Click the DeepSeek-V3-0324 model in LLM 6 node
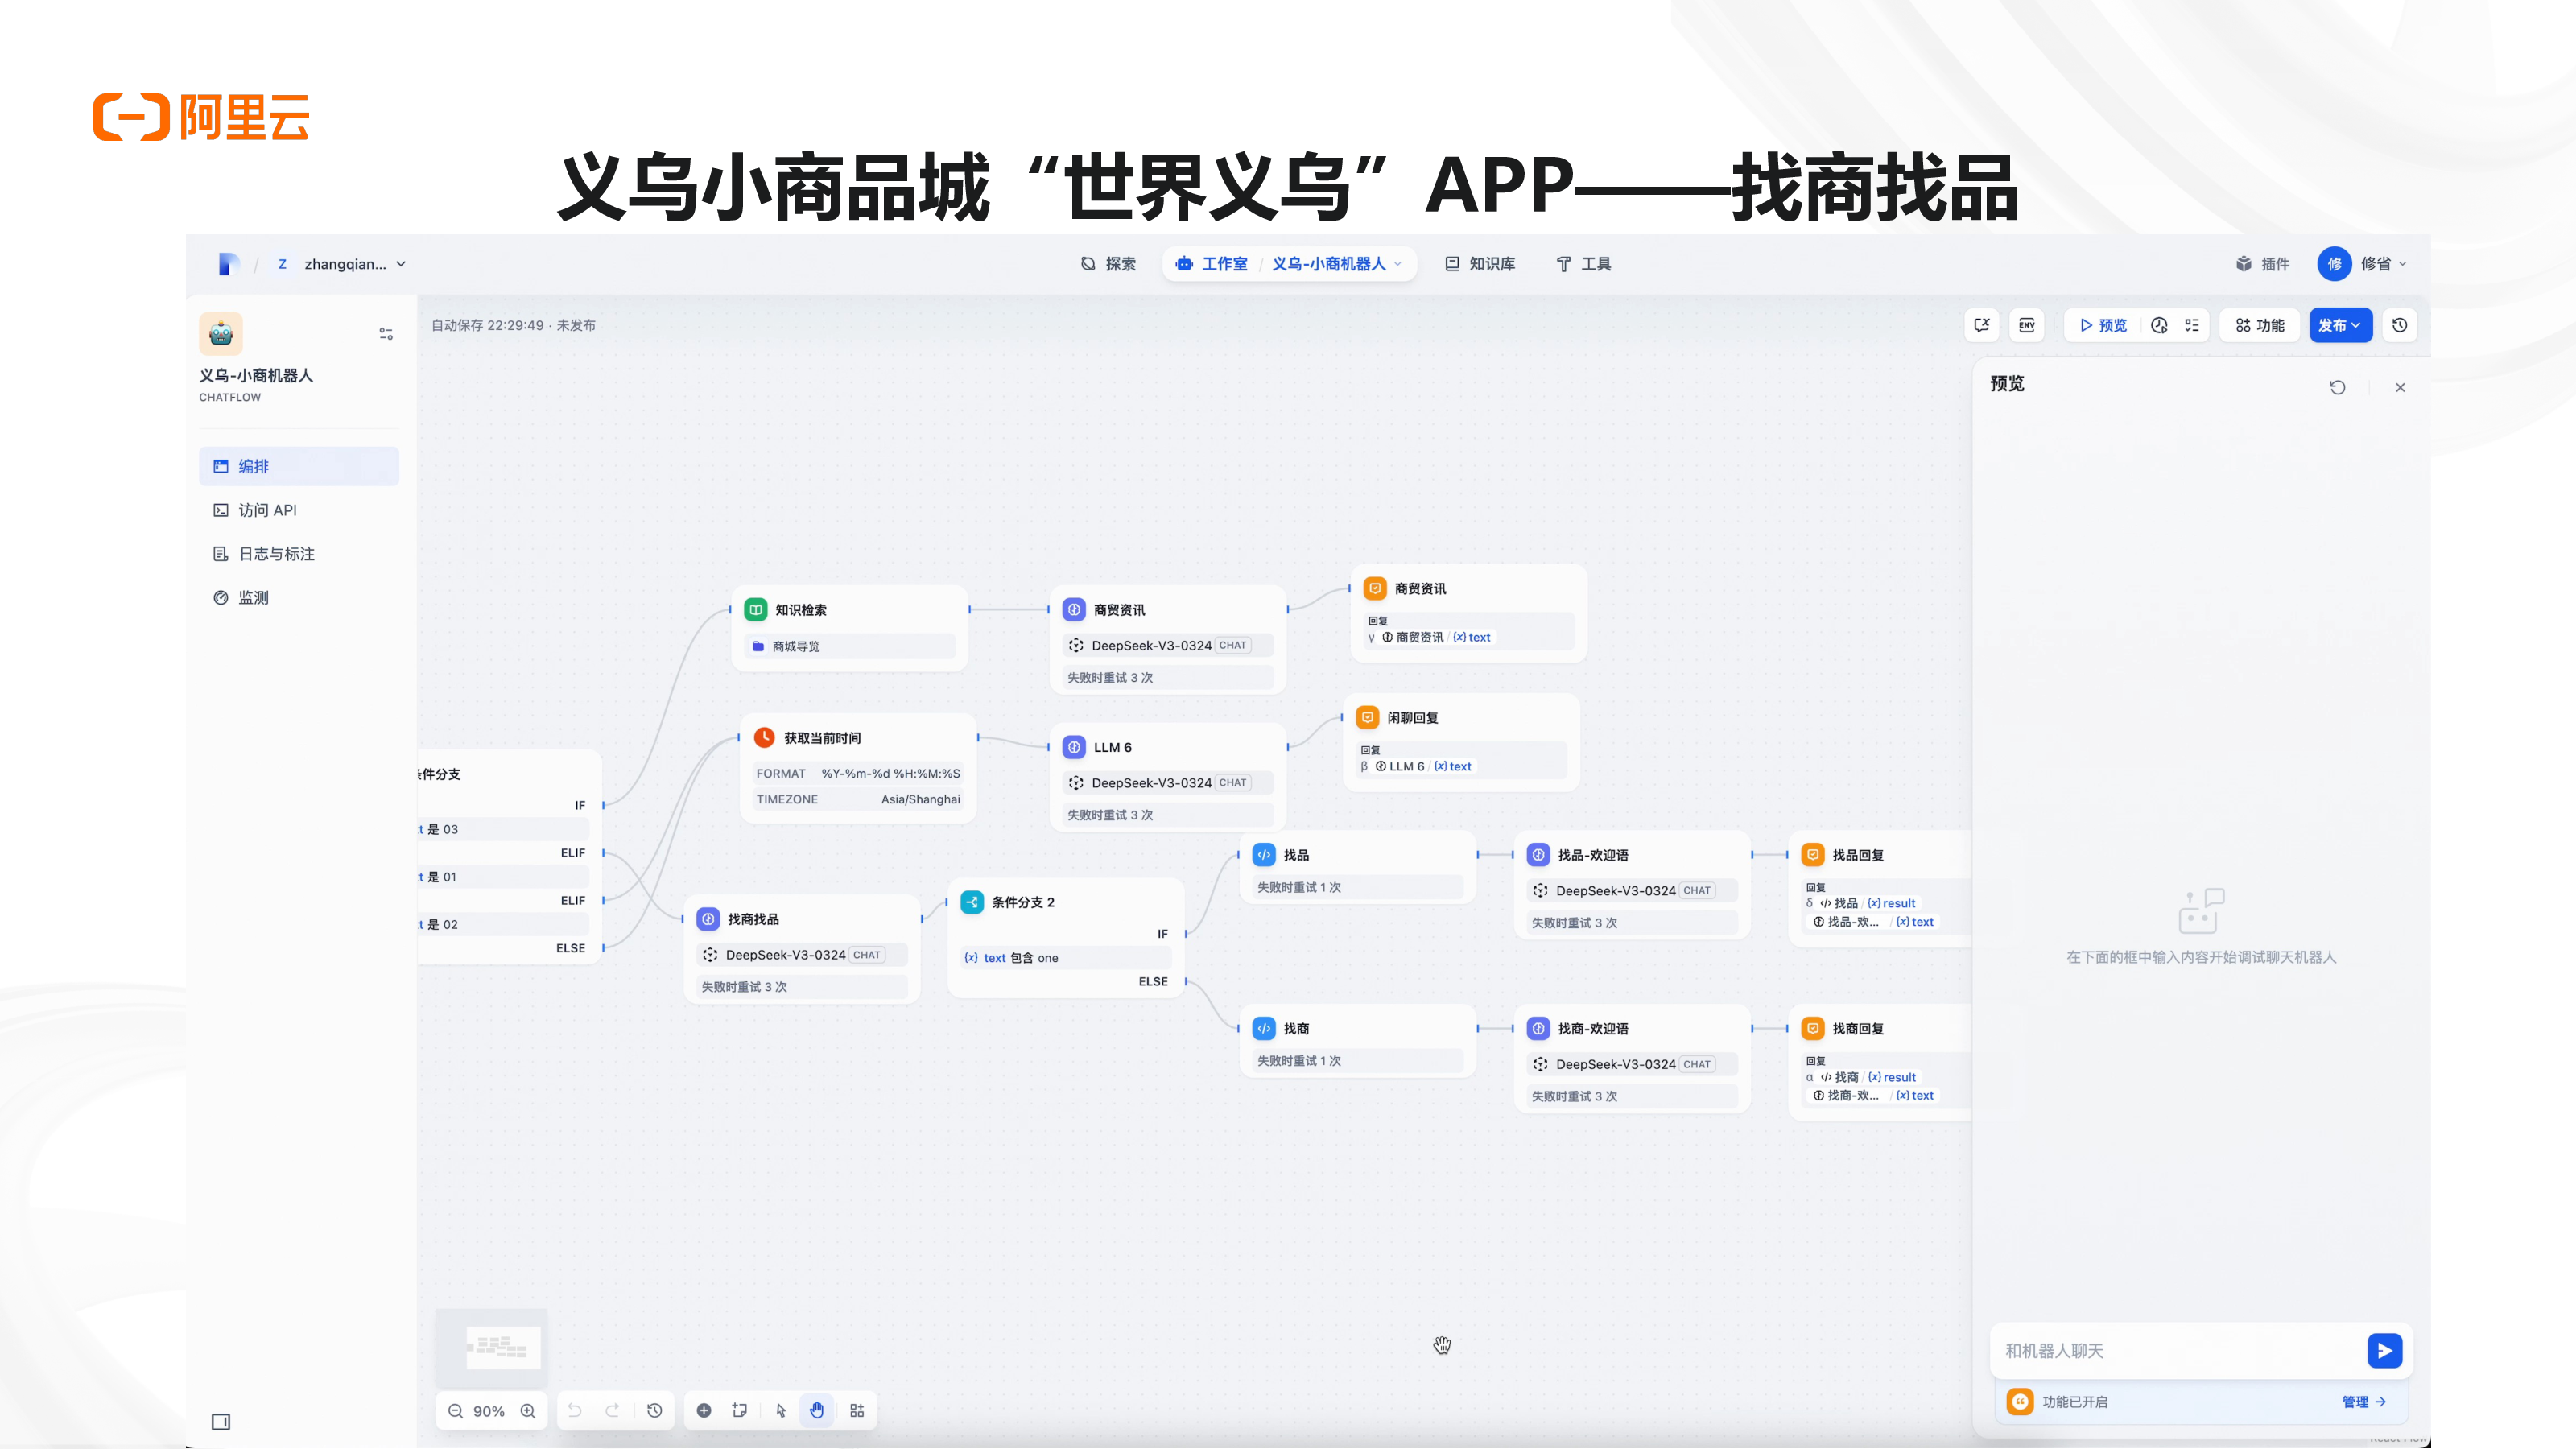Screen dimensions: 2576x1449 click(1168, 783)
